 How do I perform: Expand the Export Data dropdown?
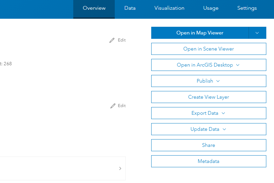(x=223, y=113)
